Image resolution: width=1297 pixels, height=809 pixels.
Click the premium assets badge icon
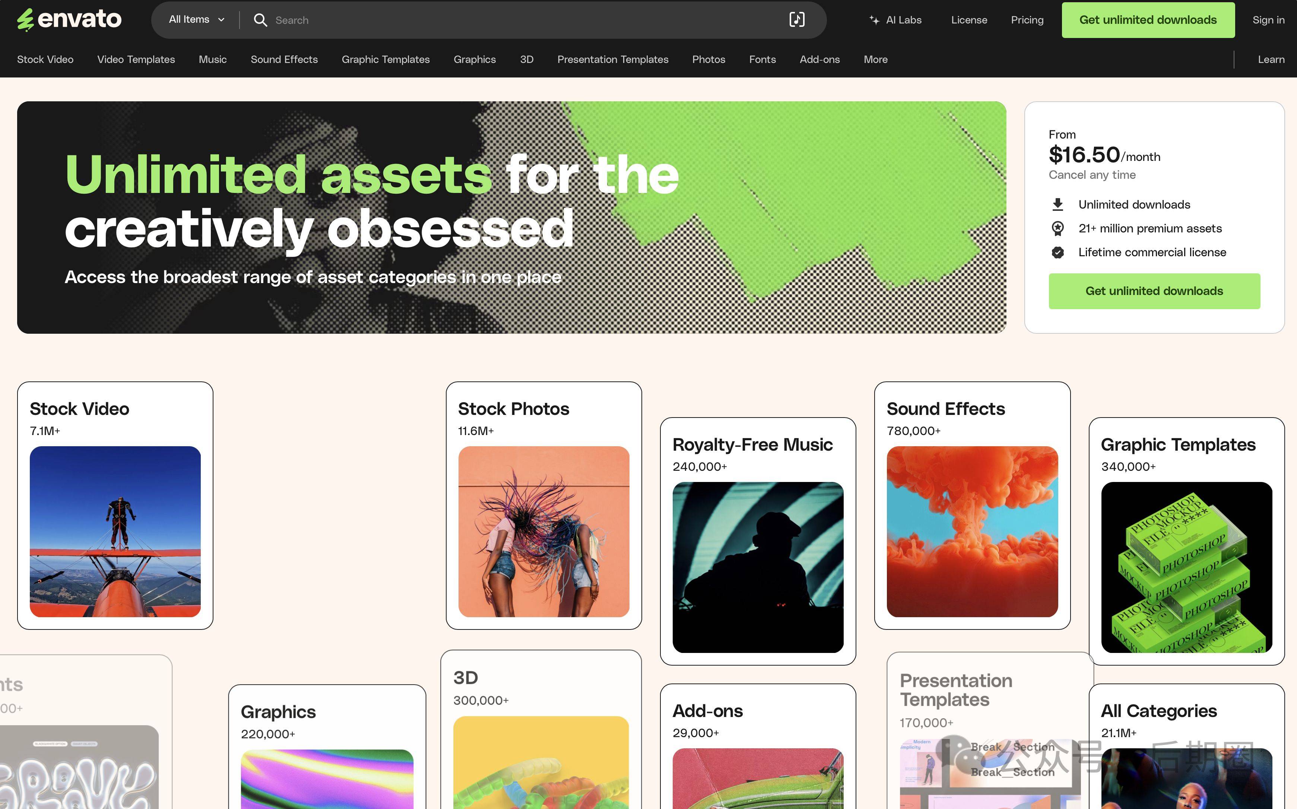pos(1058,228)
